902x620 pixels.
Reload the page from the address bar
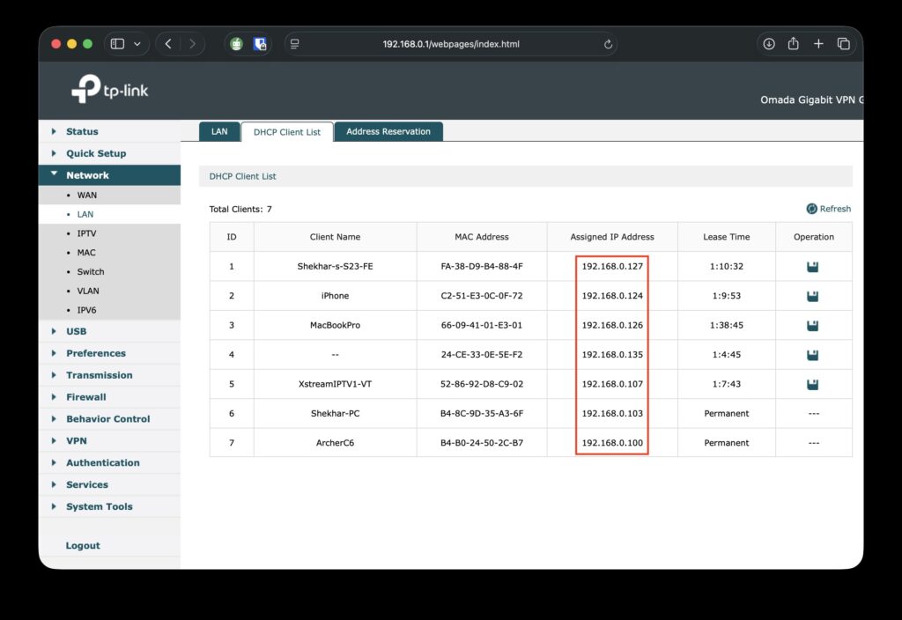tap(608, 44)
